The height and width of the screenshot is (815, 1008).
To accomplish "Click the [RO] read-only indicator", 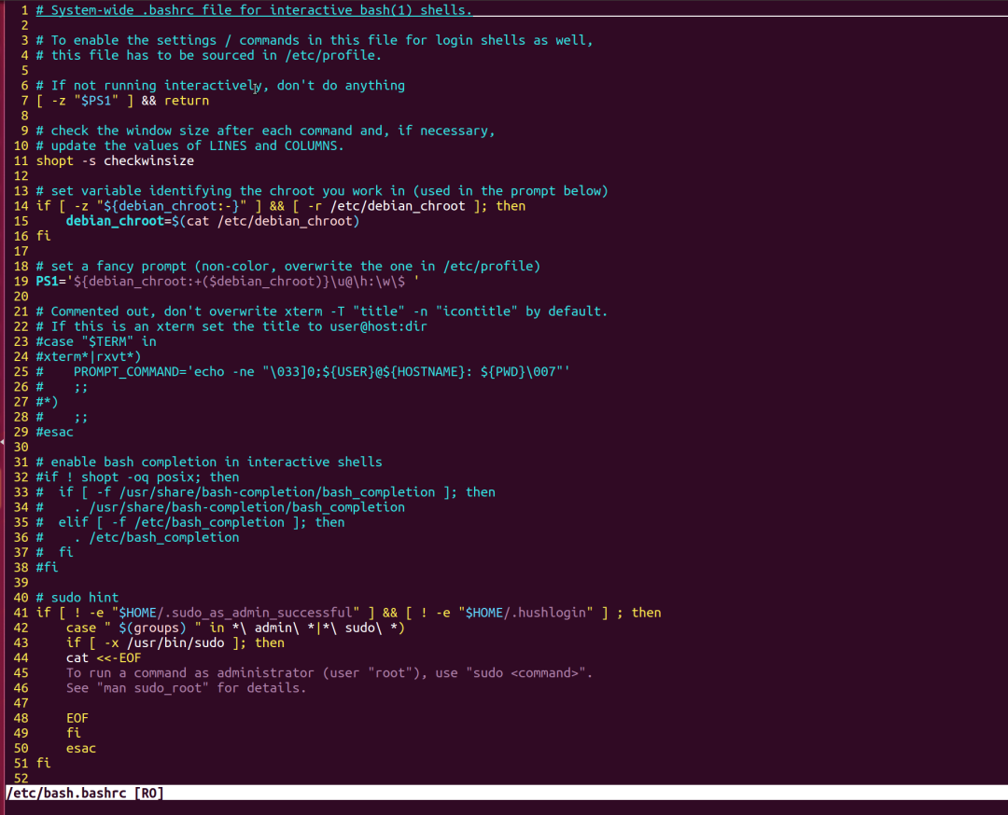I will pos(148,793).
